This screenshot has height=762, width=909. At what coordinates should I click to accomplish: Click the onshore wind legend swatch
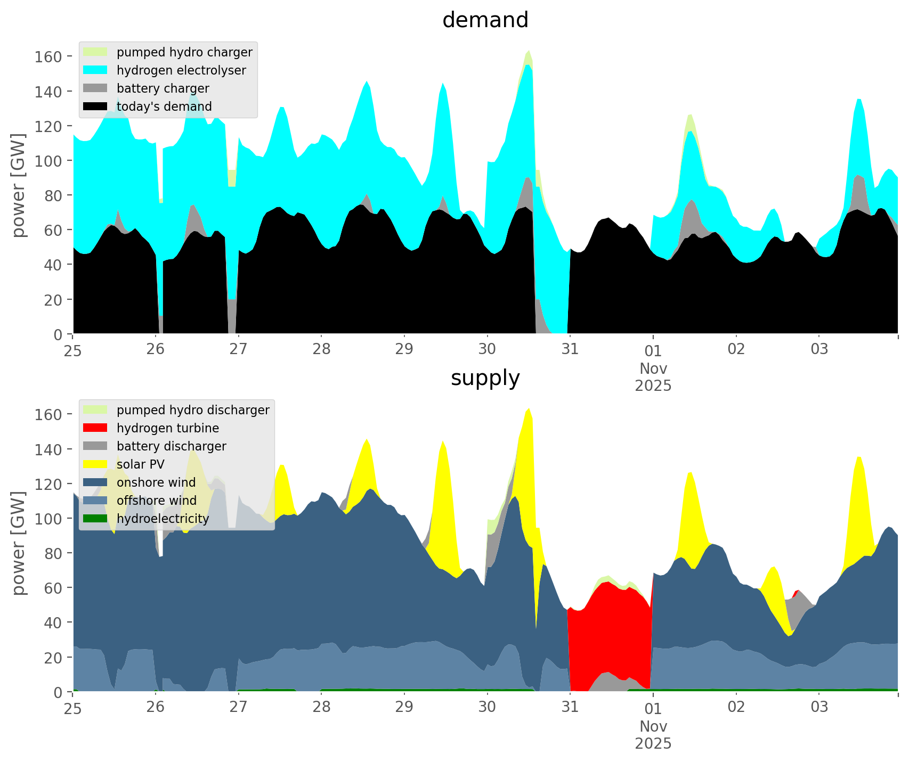pyautogui.click(x=95, y=482)
